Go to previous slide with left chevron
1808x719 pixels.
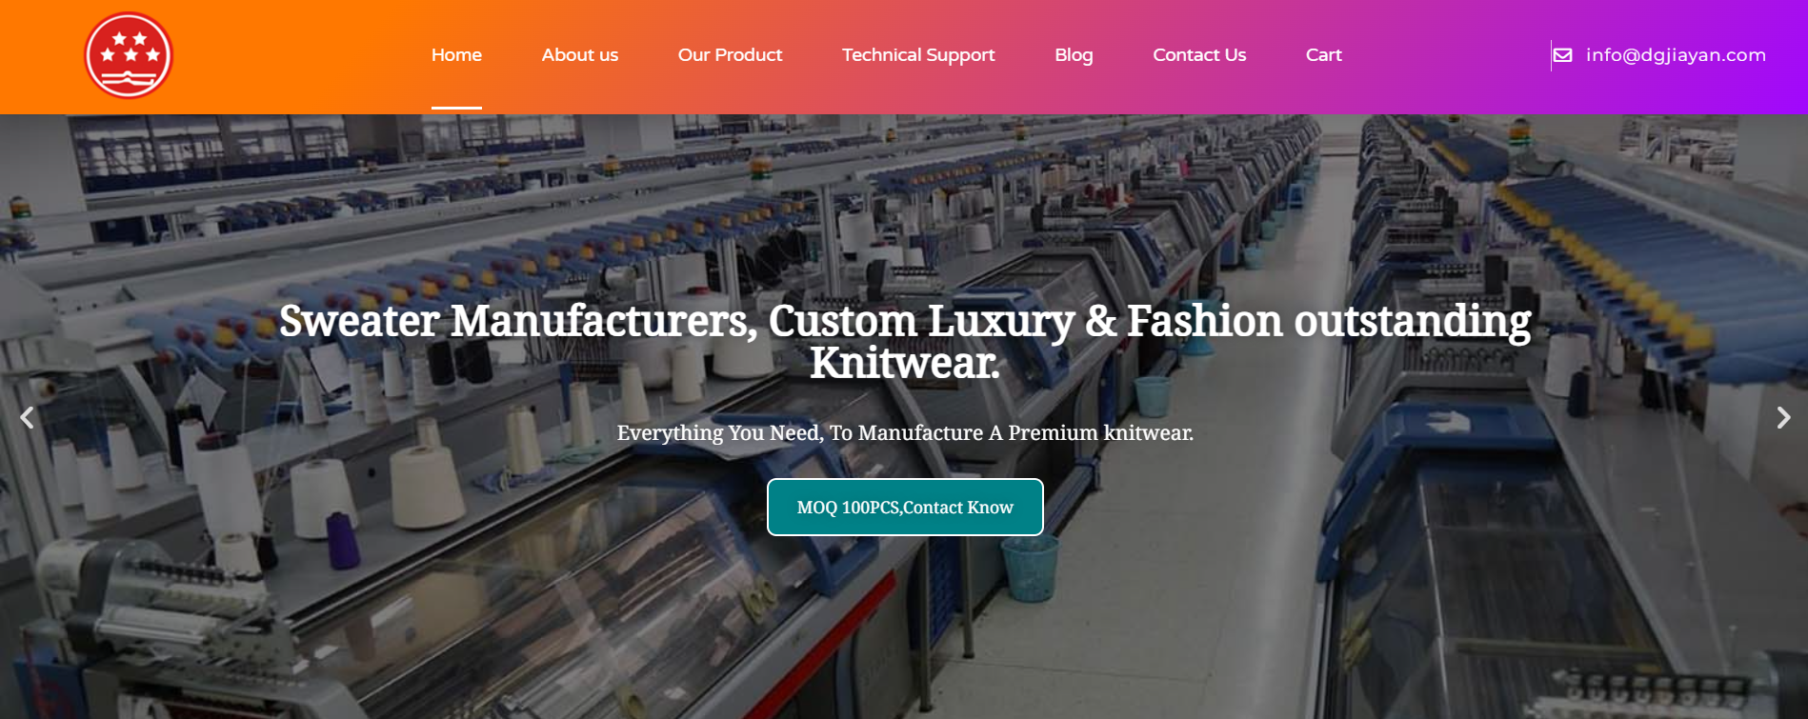click(27, 417)
